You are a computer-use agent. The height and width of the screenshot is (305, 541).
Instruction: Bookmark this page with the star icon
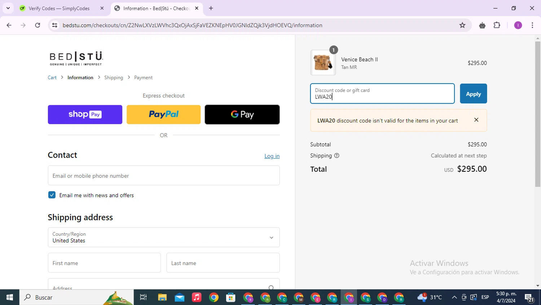(462, 25)
